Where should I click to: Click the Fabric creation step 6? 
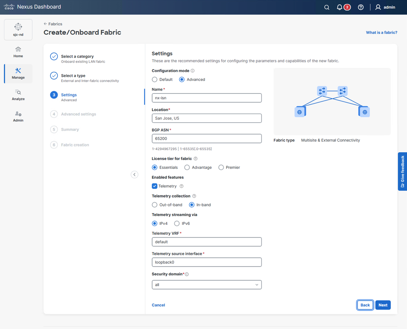coord(70,145)
